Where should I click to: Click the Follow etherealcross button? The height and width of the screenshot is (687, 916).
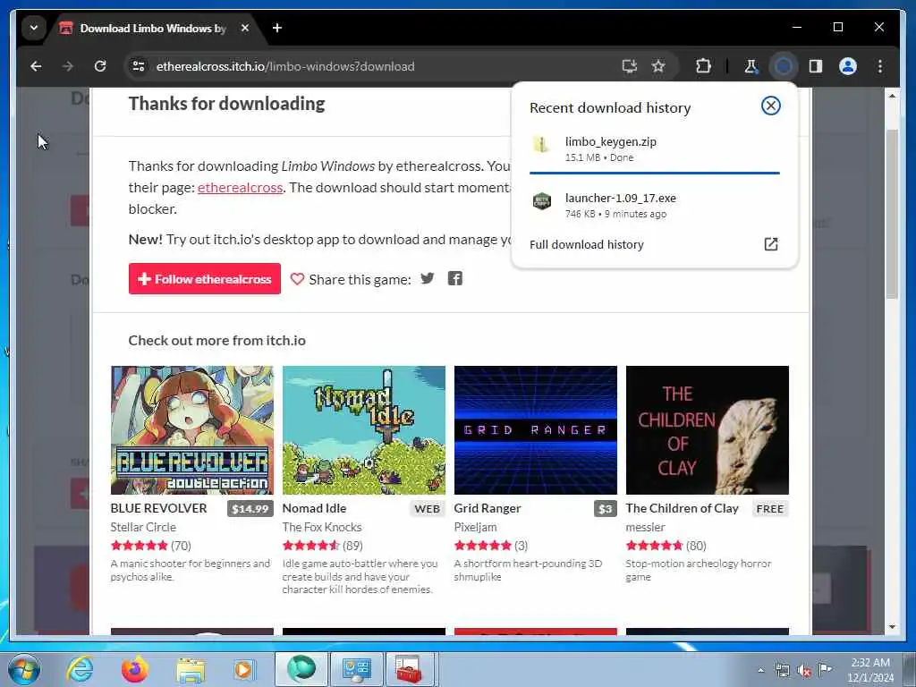[x=205, y=279]
